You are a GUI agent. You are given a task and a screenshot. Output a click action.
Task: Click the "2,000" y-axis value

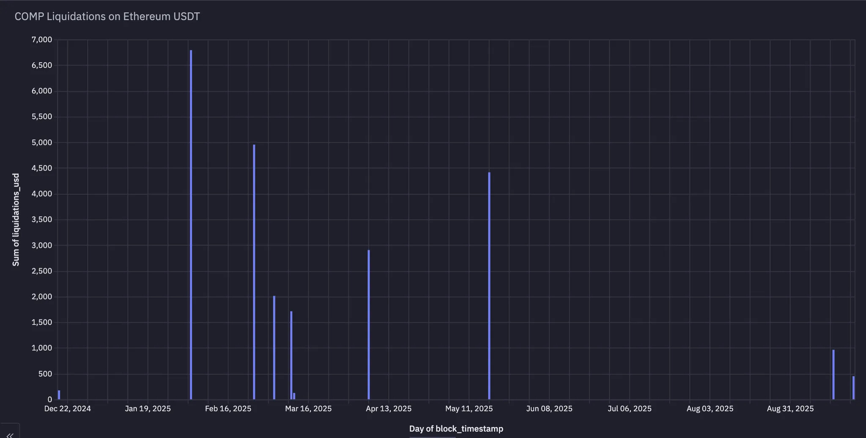point(42,297)
